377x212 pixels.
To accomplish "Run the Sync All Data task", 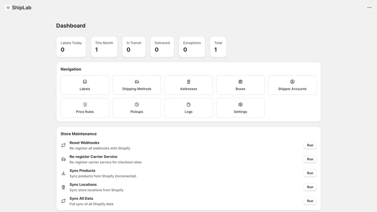I will 310,201.
